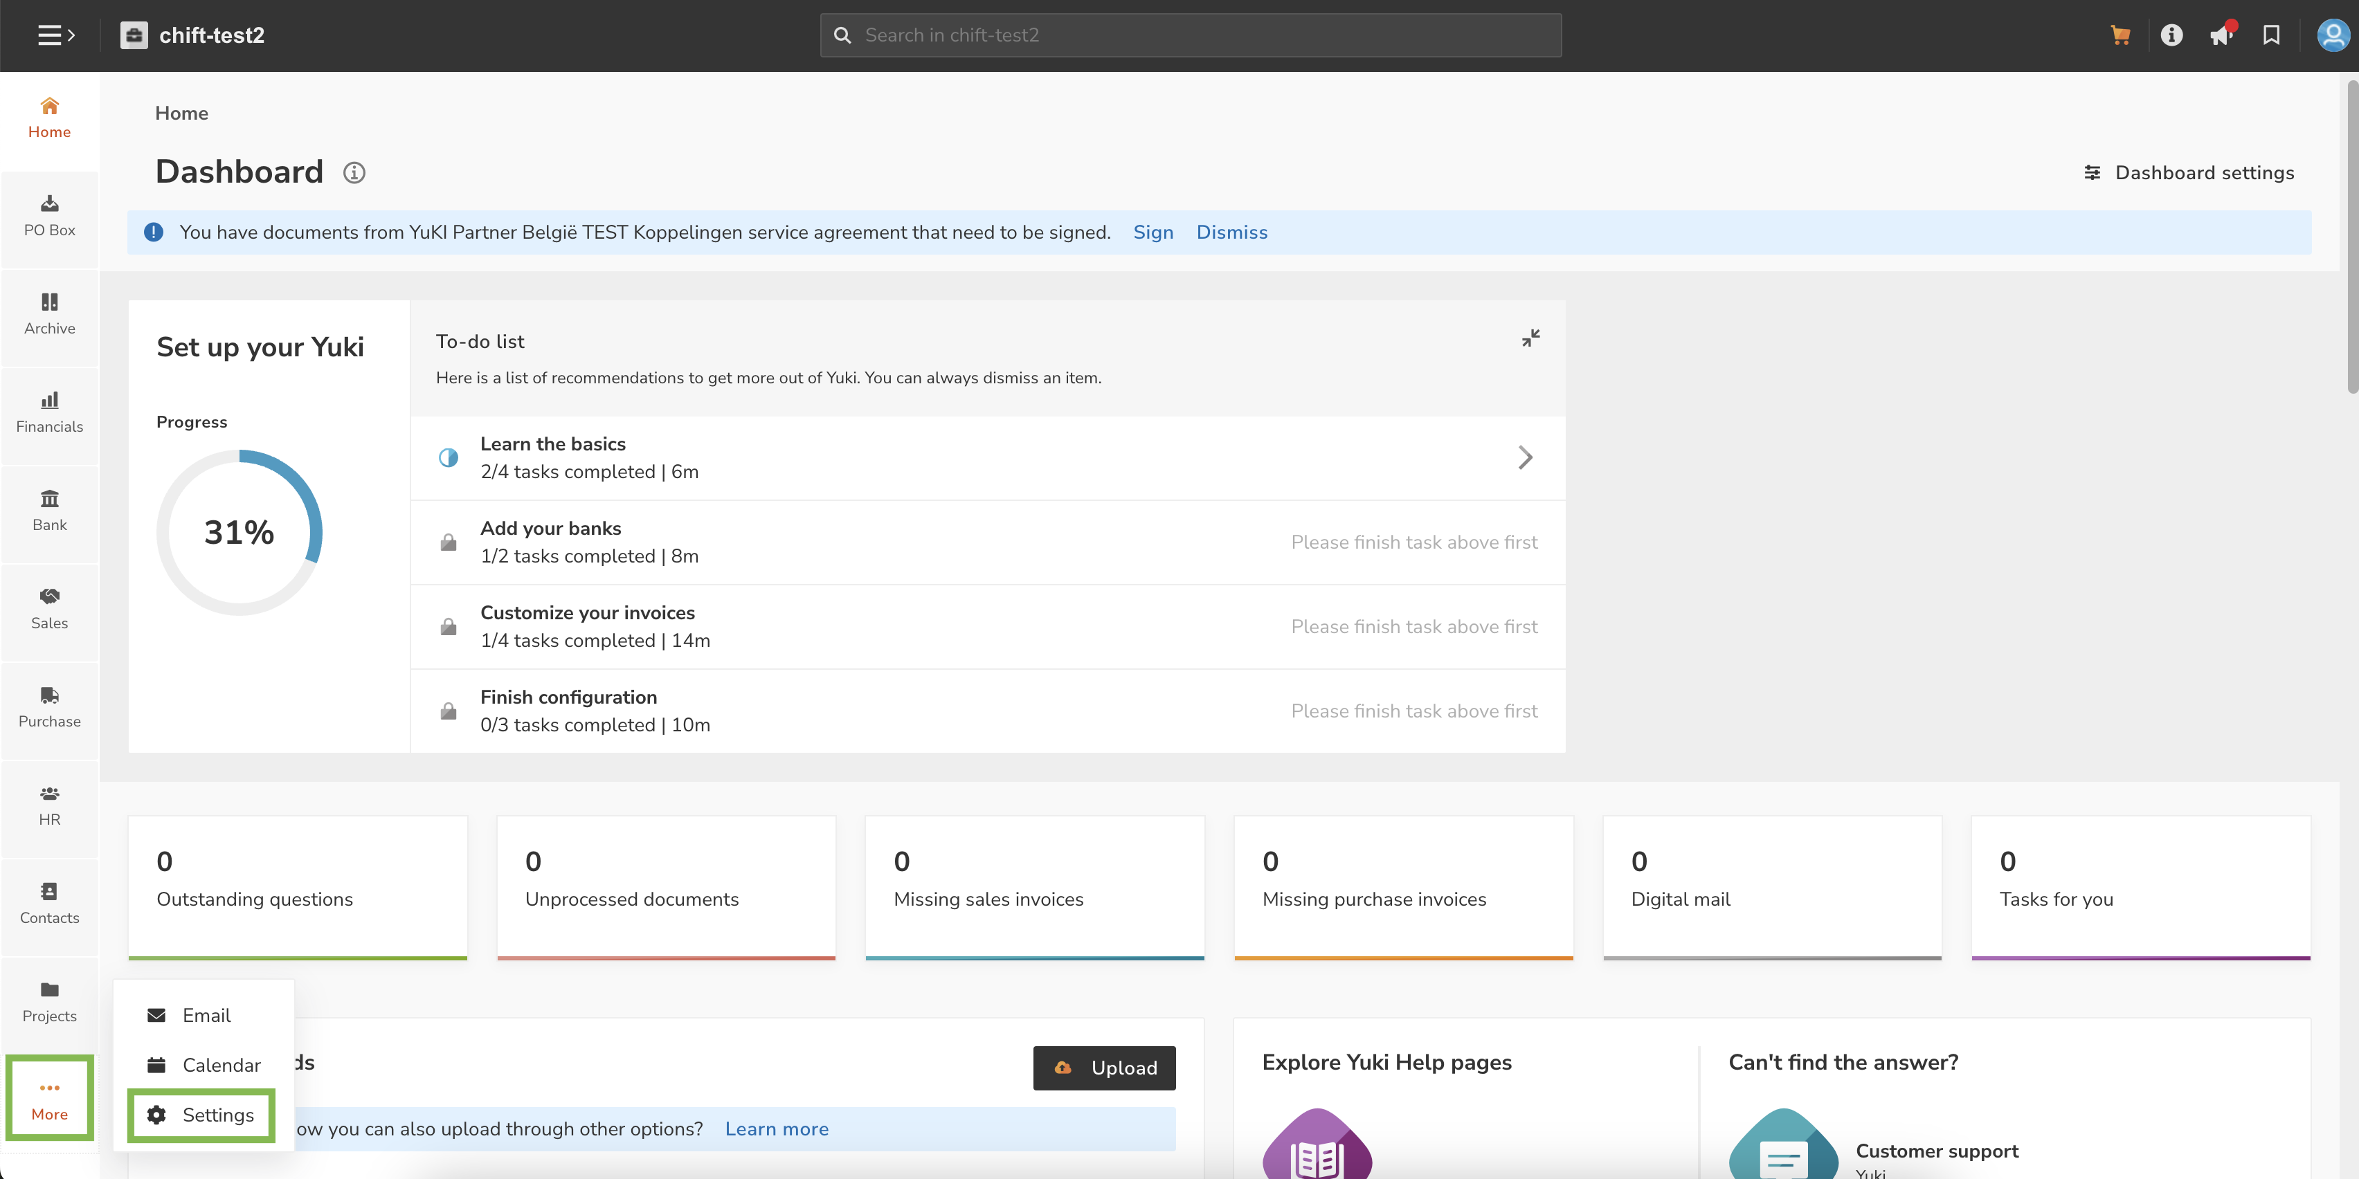Expand Learn the basics chevron
The height and width of the screenshot is (1179, 2359).
(x=1525, y=457)
